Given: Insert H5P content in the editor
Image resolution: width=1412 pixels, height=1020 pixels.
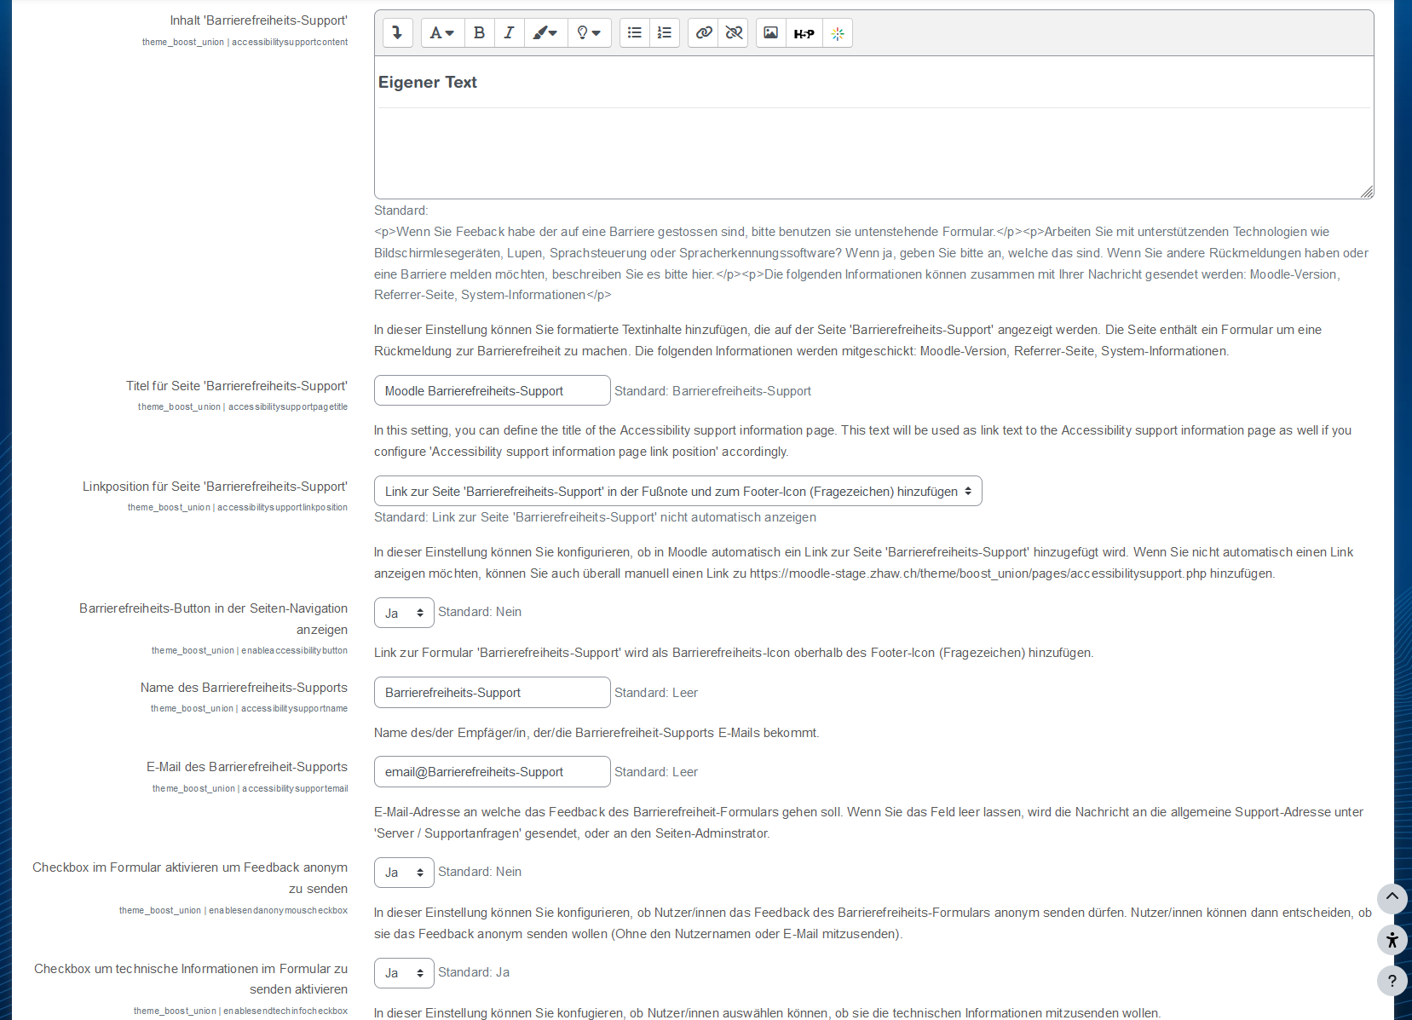Looking at the screenshot, I should click(x=804, y=33).
